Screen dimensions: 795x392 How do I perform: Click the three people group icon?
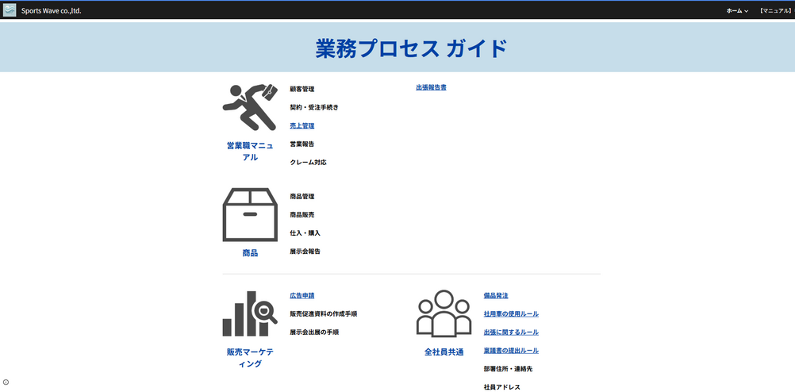coord(444,313)
